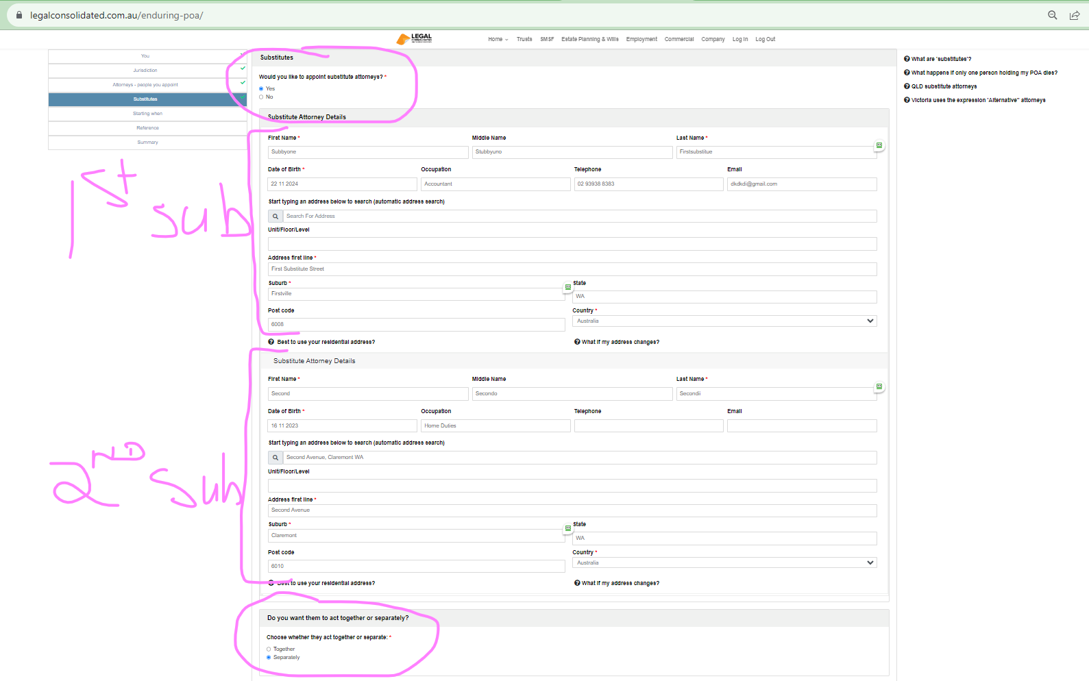The image size is (1089, 681).
Task: Select Yes for appoint substitute attorneys
Action: tap(261, 88)
